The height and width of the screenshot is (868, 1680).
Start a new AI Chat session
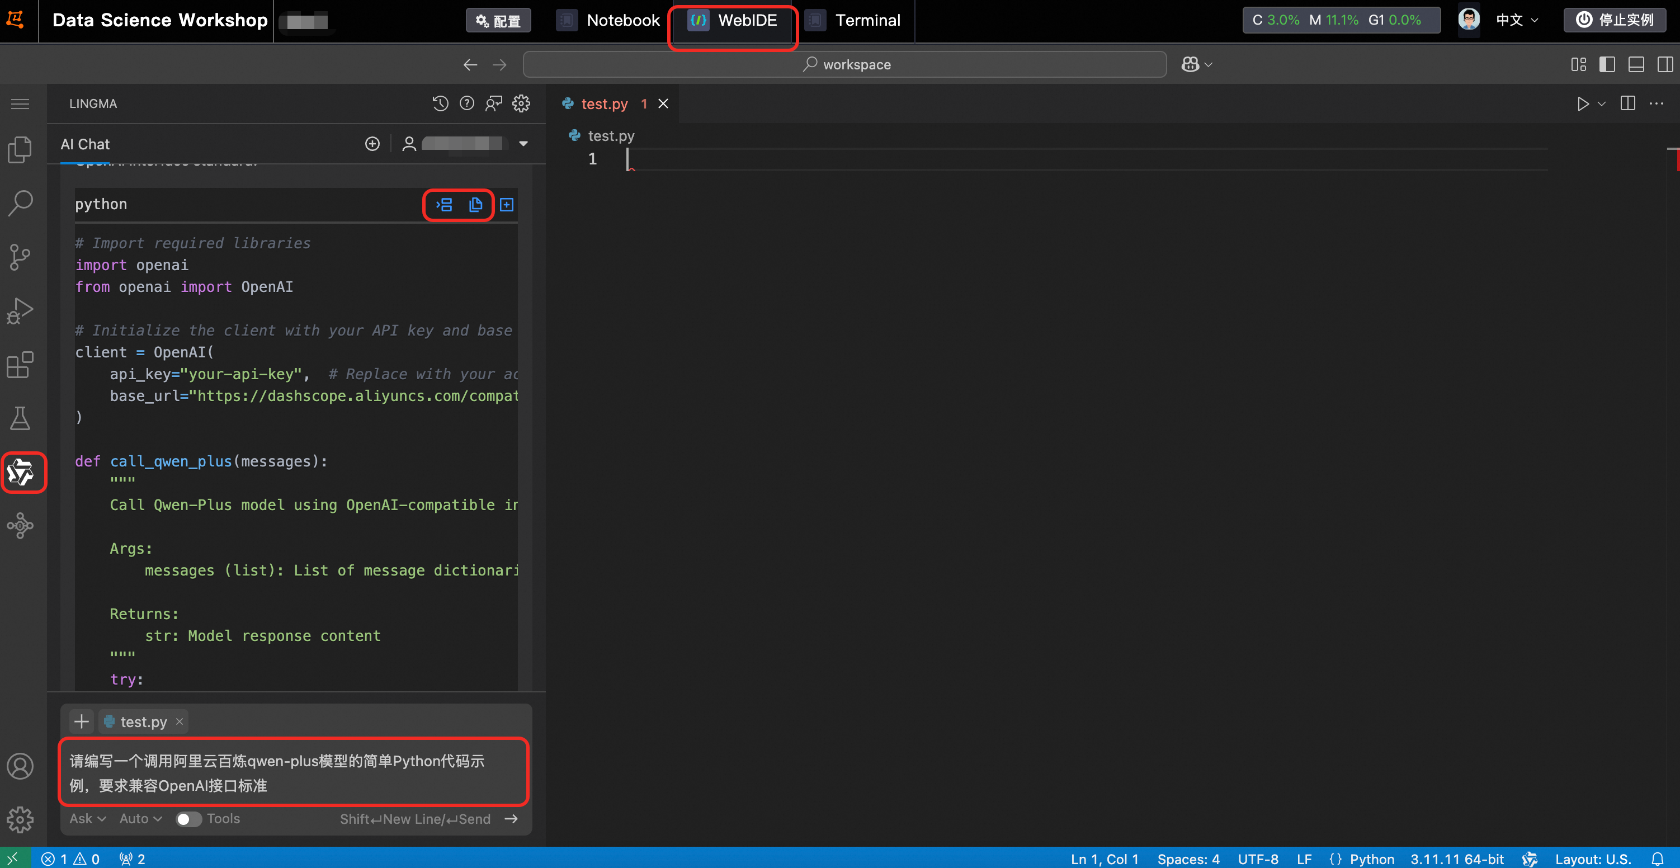372,144
